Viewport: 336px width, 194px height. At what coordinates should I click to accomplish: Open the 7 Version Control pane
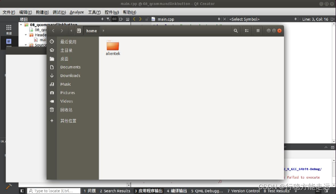(243, 191)
